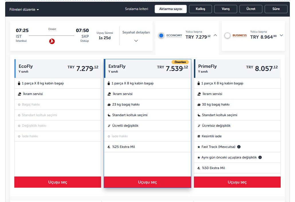The width and height of the screenshot is (295, 202).
Task: Click the Seyahat detayları text
Action: tap(136, 32)
